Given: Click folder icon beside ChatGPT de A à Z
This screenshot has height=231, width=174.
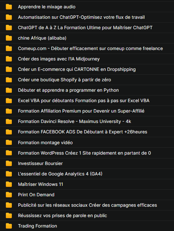Looking at the screenshot, I should (x=9, y=27).
